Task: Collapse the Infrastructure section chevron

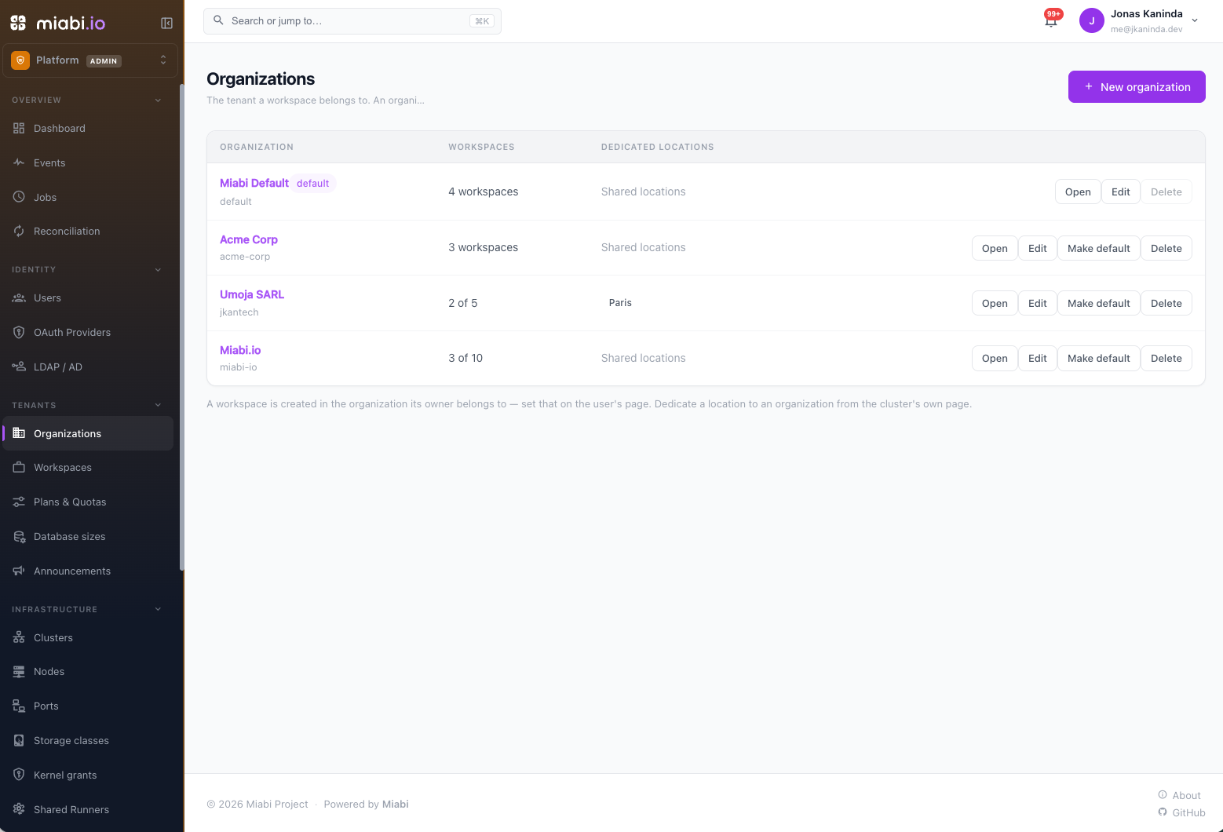Action: tap(158, 609)
